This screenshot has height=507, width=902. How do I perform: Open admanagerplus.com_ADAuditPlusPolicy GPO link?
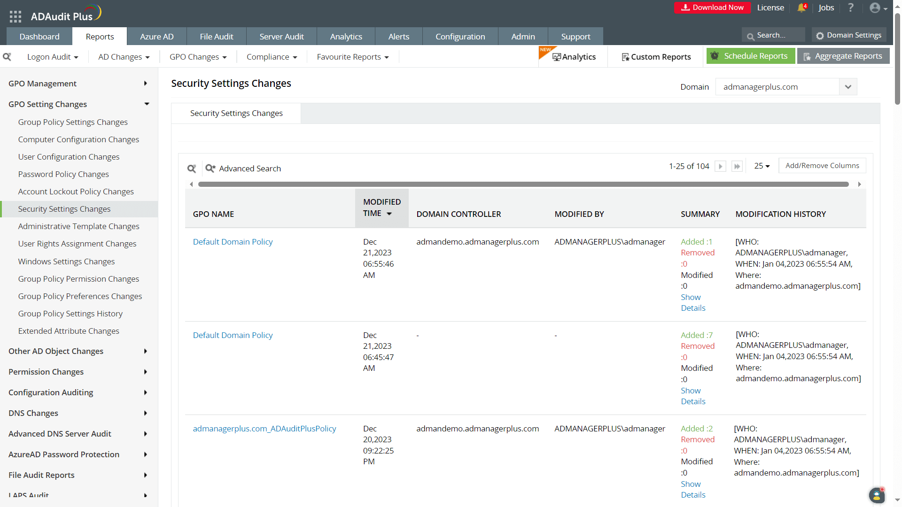point(264,429)
